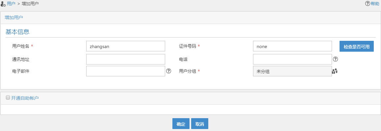The image size is (381, 131).
Task: Click the 电话 input field
Action: (x=292, y=59)
